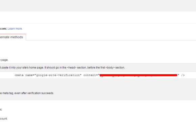This screenshot has width=196, height=135.
Task: Click the <head> word in instructions
Action: pos(72,67)
